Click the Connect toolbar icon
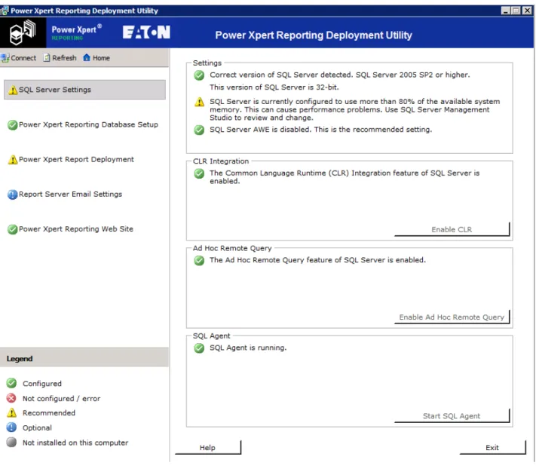The height and width of the screenshot is (475, 536). (5, 58)
